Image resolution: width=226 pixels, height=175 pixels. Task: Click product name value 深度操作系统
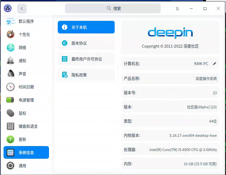point(206,78)
